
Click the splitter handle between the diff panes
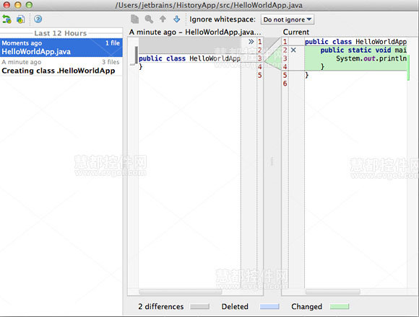point(272,161)
